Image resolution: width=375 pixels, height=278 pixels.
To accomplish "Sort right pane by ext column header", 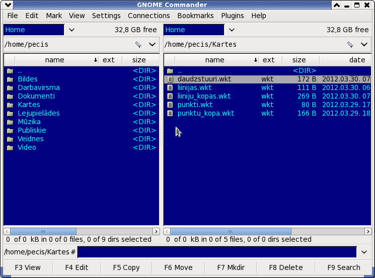I will point(270,60).
